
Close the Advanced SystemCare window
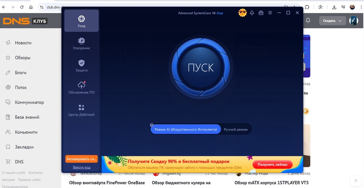pyautogui.click(x=297, y=13)
